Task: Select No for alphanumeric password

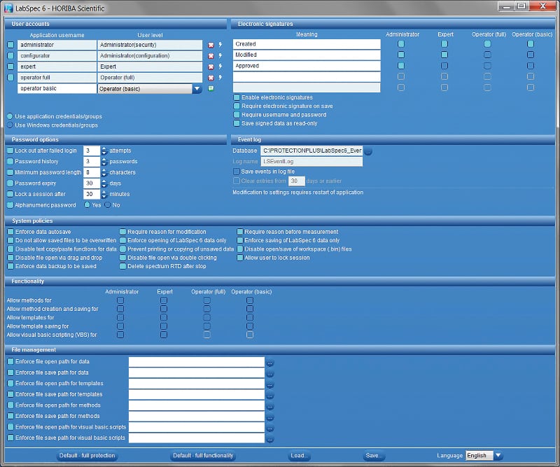Action: pos(108,205)
